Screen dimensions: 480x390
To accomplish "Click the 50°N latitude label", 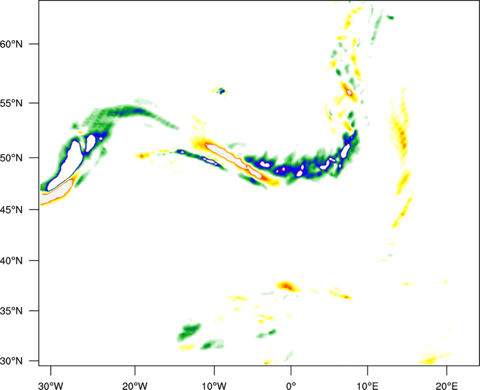I will pos(11,158).
